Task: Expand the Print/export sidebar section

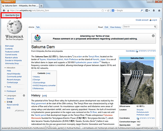Action: [10, 91]
